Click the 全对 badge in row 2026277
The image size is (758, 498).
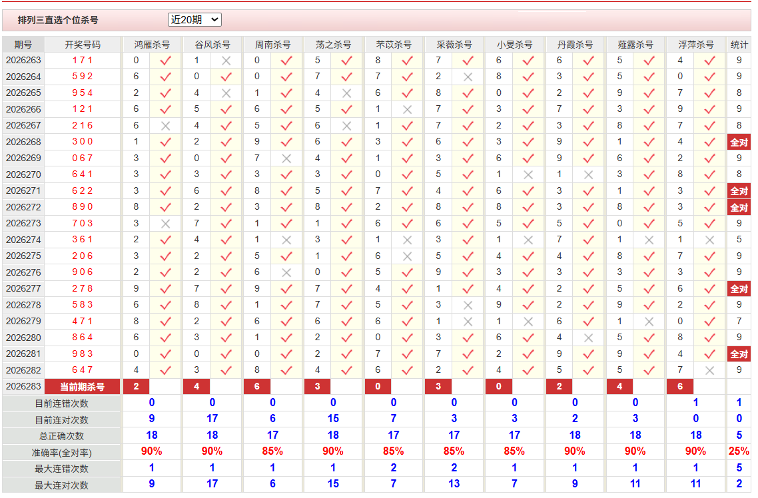[x=739, y=289]
